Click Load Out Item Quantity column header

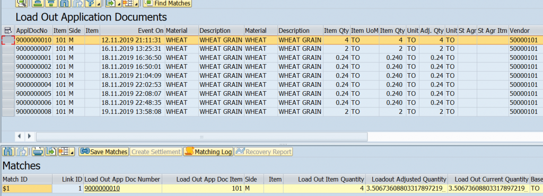pyautogui.click(x=324, y=179)
